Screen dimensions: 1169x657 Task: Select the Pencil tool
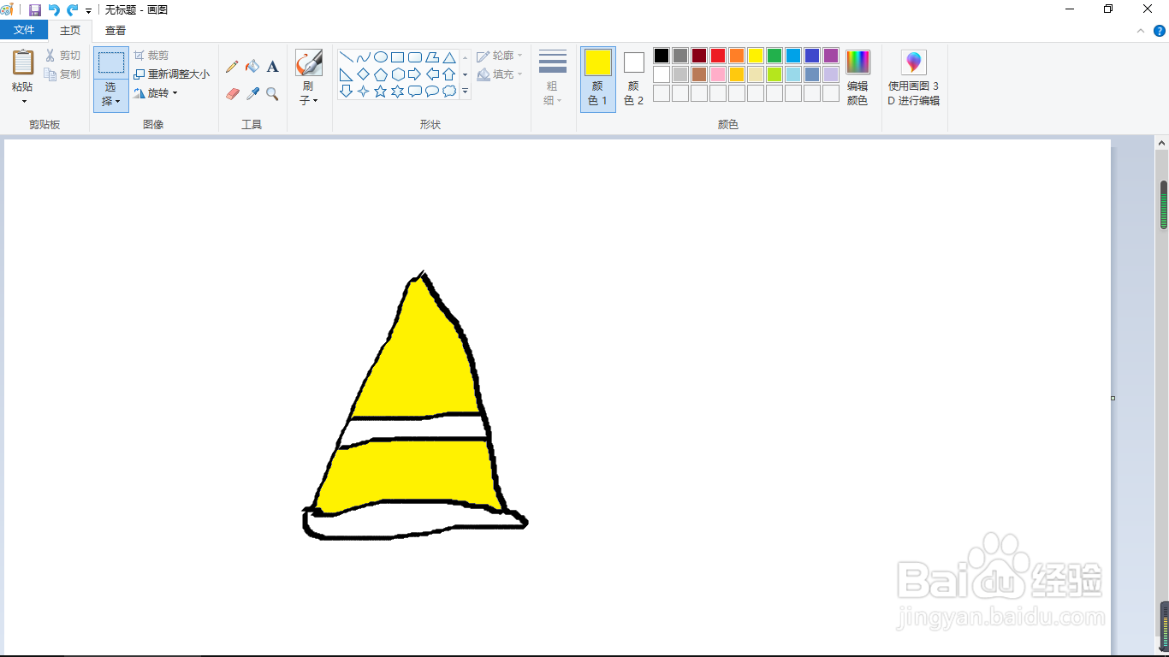(x=232, y=67)
